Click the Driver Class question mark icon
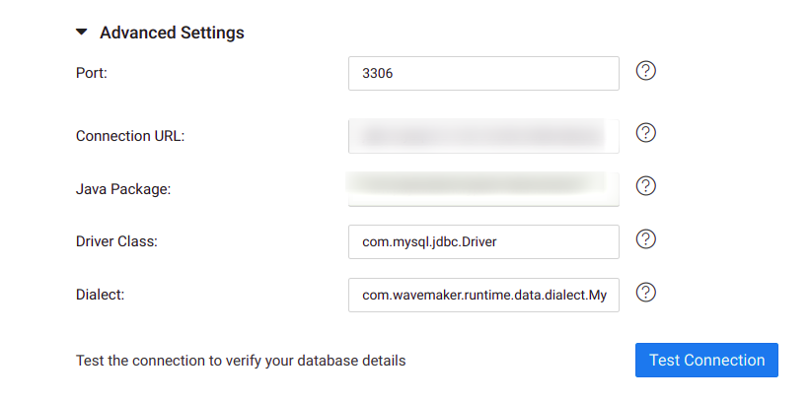The width and height of the screenshot is (810, 401). coord(646,239)
